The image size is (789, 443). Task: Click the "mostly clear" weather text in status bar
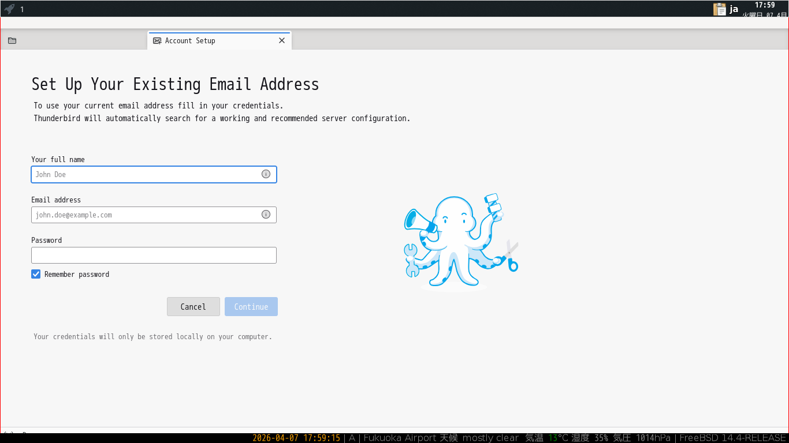pos(491,438)
